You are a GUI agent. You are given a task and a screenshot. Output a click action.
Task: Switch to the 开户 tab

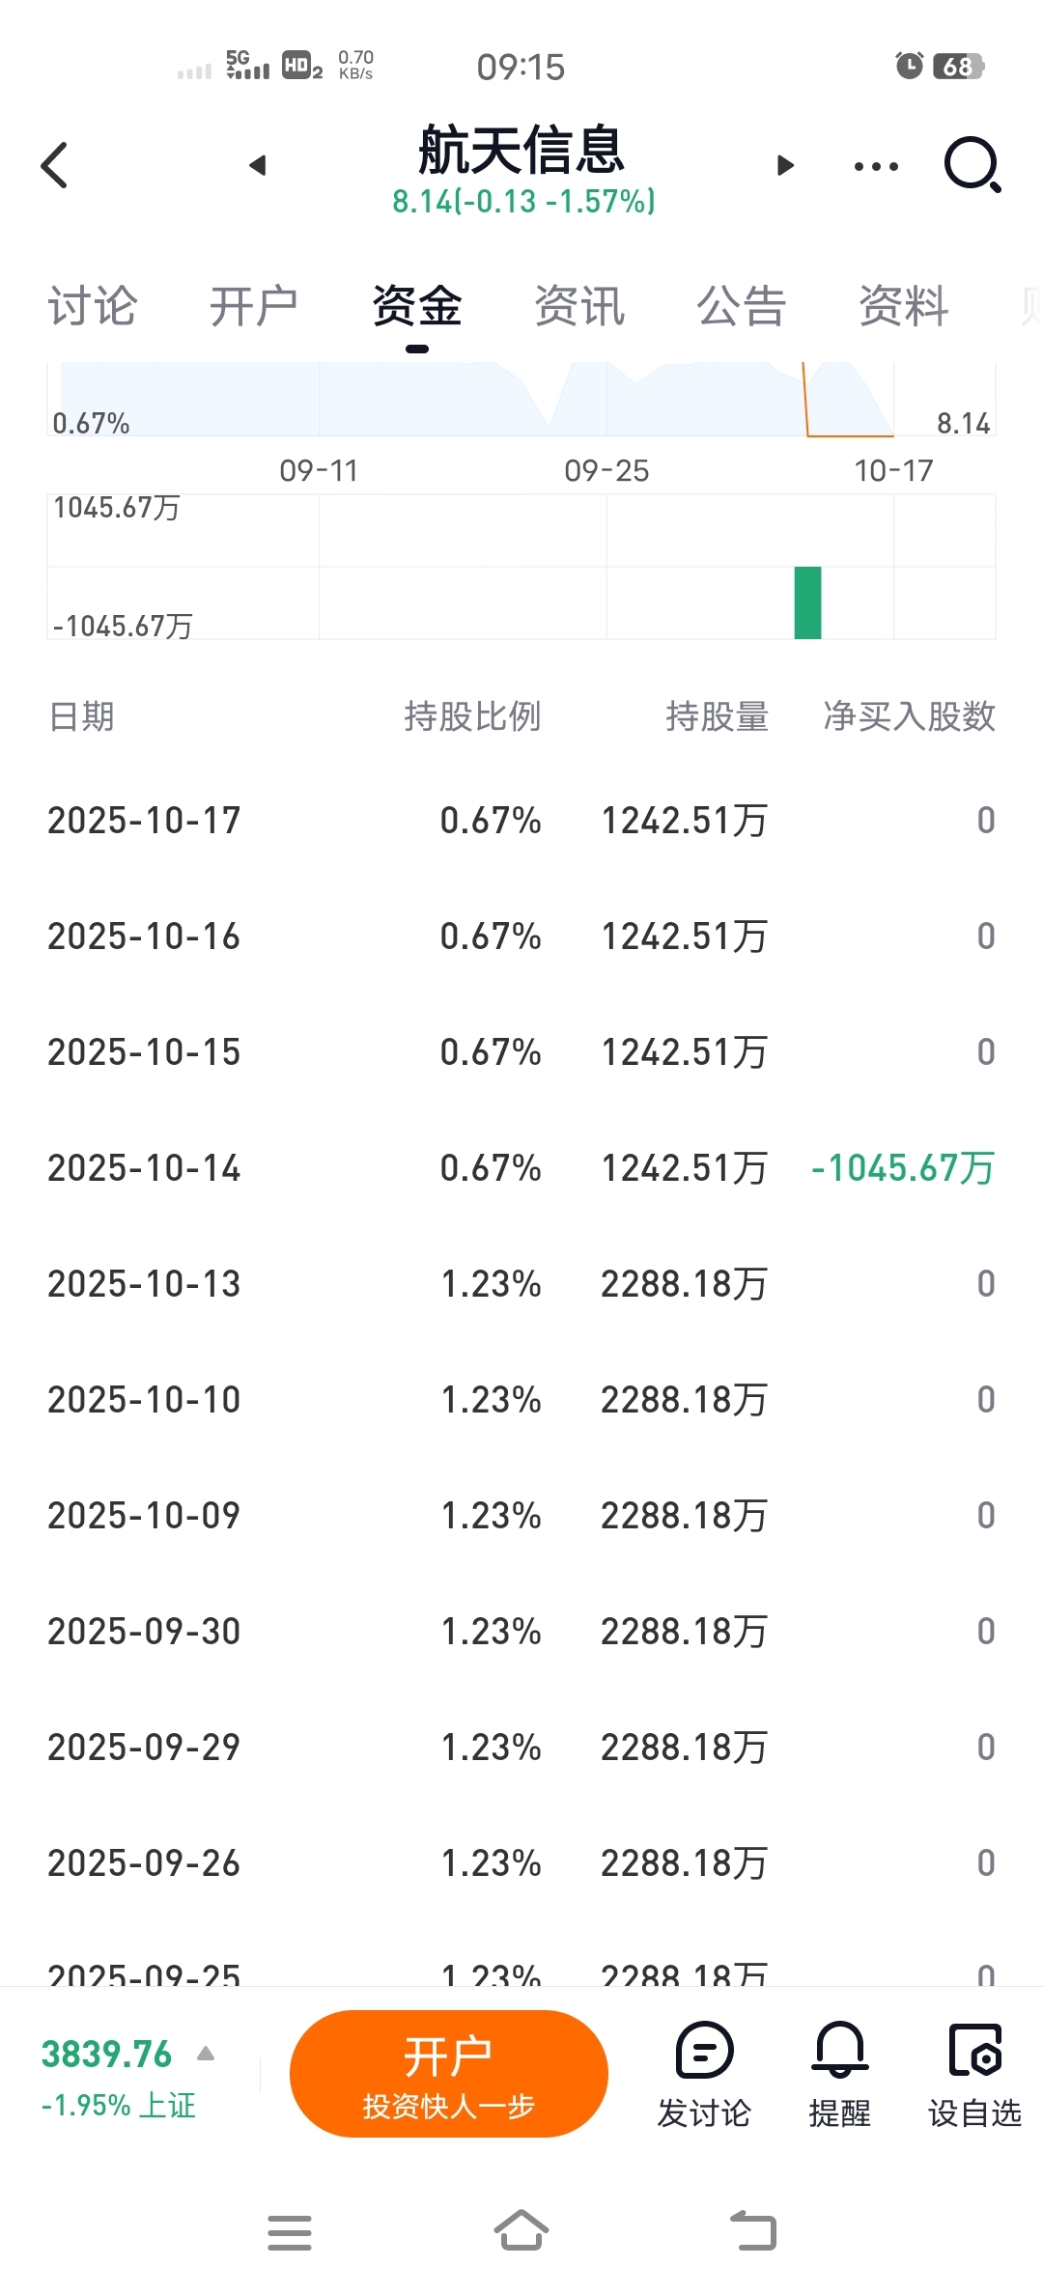point(254,306)
